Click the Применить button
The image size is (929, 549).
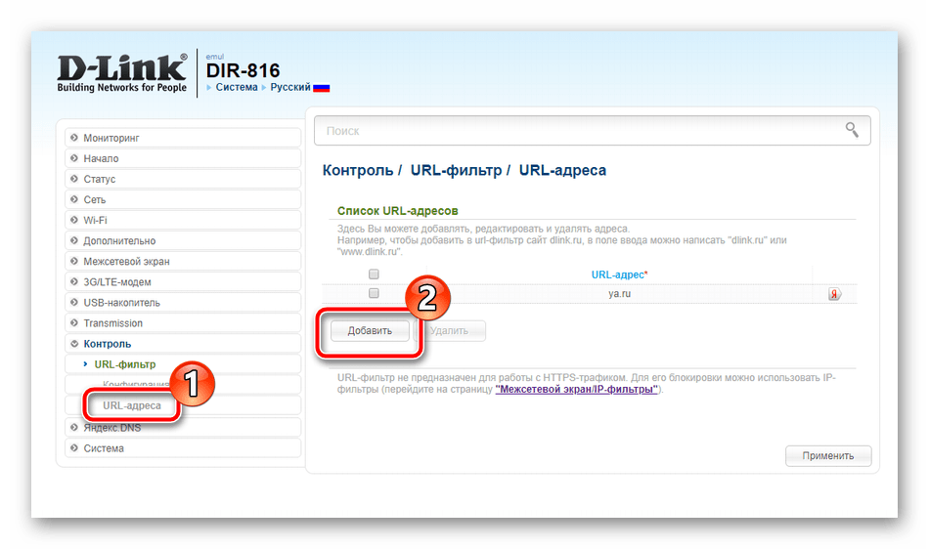pyautogui.click(x=827, y=455)
